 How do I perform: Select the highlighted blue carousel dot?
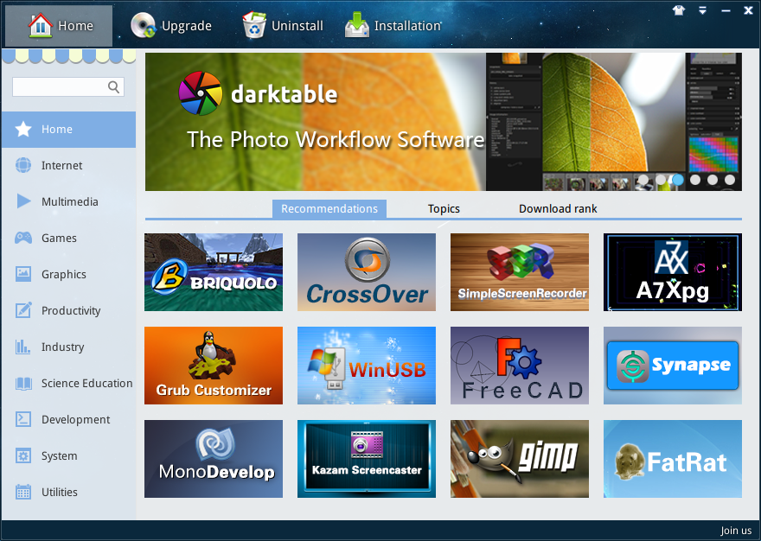[x=677, y=180]
